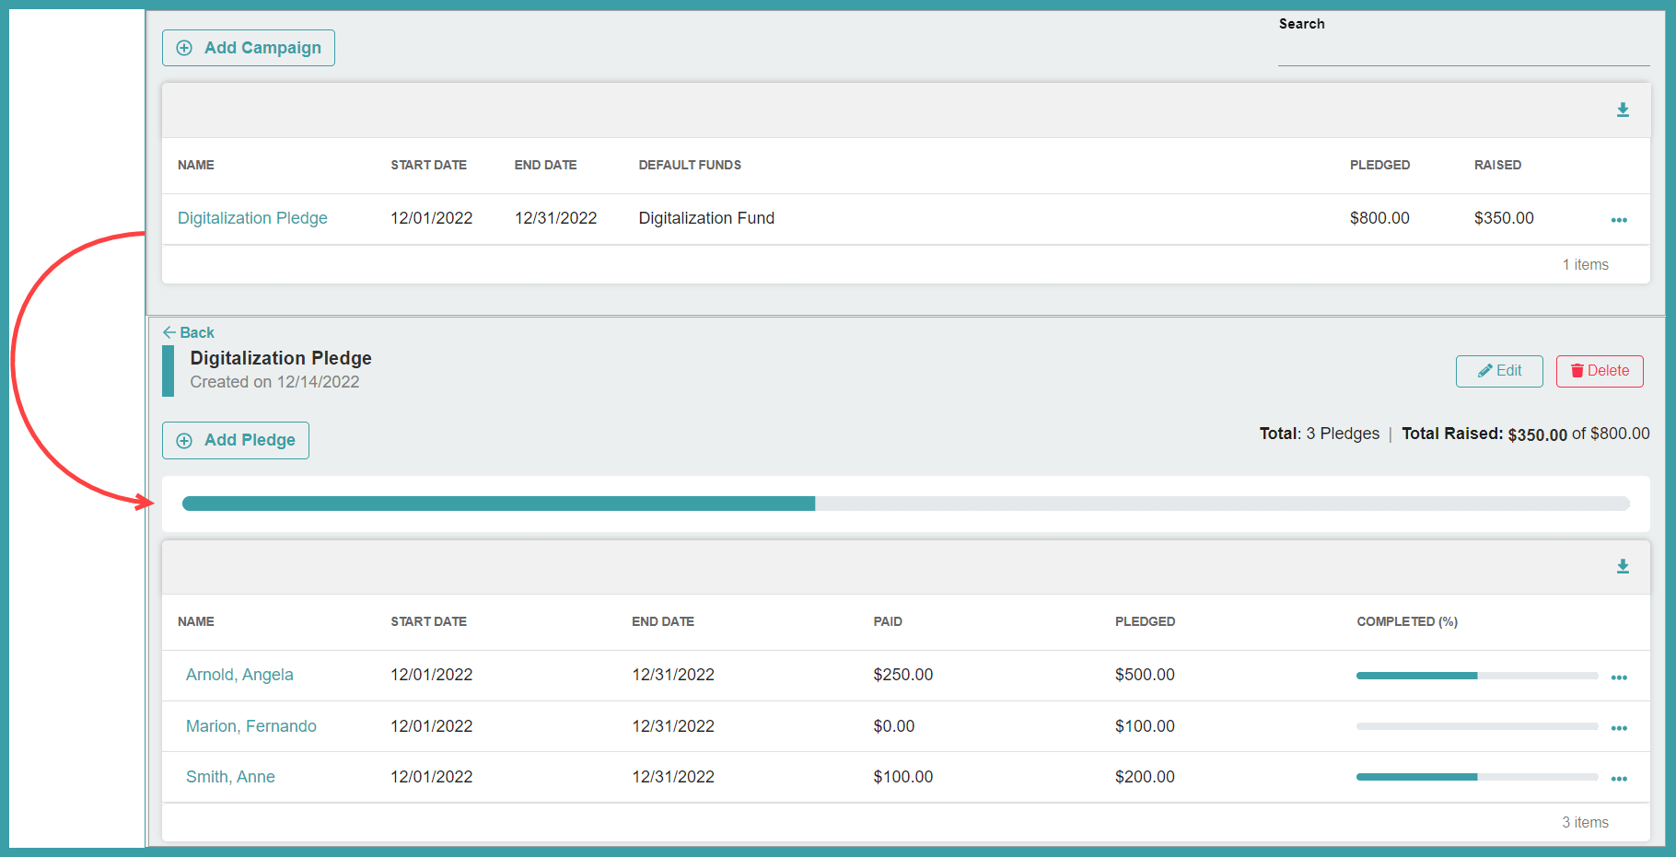Click the Add Pledge button
Image resolution: width=1676 pixels, height=857 pixels.
[236, 440]
